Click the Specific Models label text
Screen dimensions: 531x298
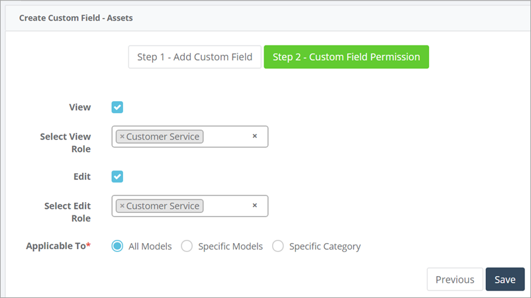[x=230, y=246]
